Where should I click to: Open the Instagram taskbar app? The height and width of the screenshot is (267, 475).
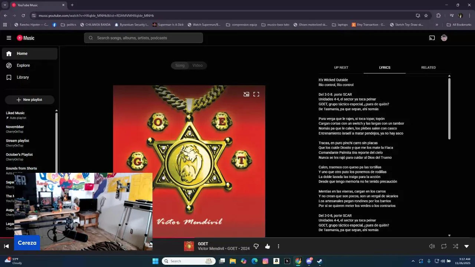265,261
